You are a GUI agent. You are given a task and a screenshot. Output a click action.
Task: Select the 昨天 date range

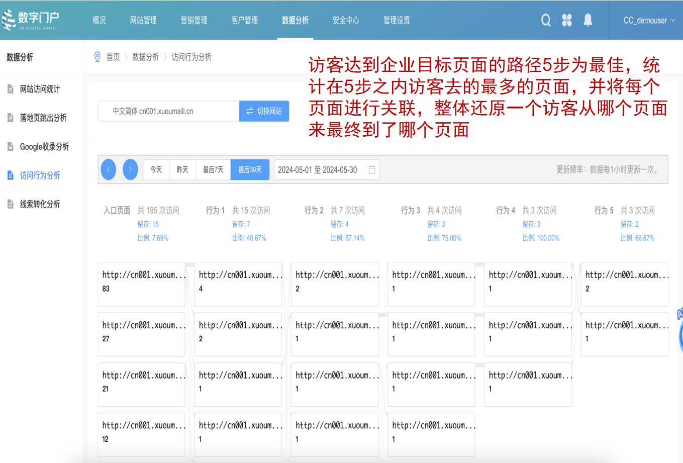click(182, 169)
